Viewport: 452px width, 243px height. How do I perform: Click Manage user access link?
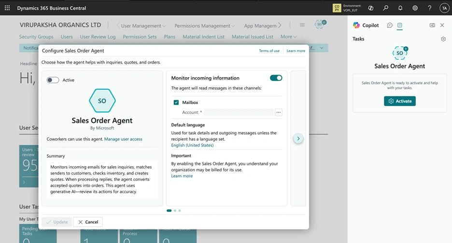[123, 139]
